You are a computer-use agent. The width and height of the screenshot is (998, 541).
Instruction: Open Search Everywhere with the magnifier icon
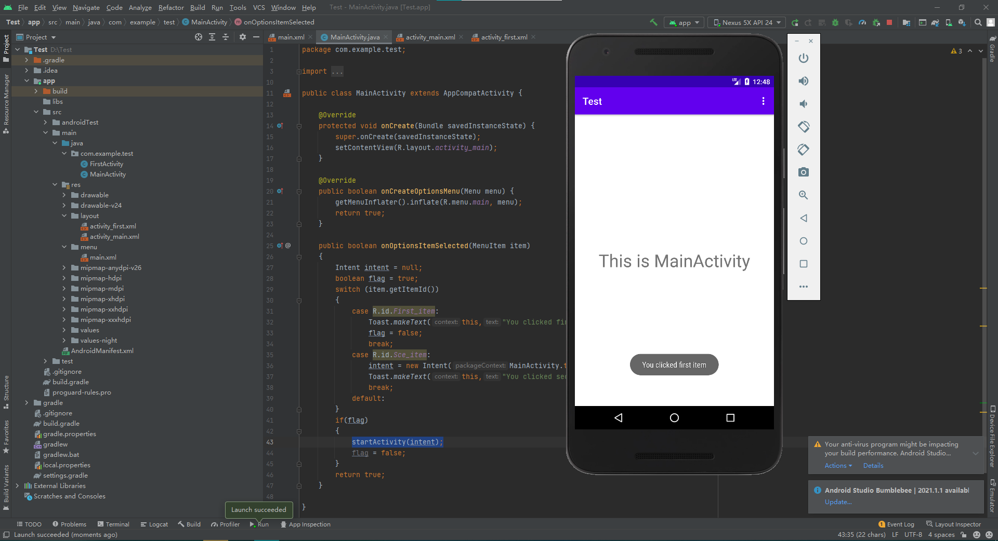(977, 22)
